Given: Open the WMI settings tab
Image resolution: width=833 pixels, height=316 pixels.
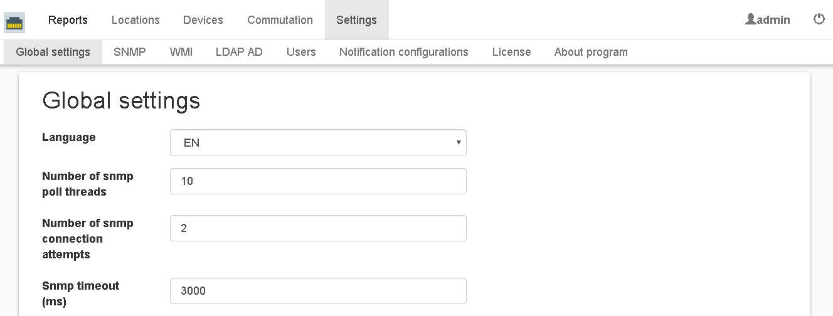Looking at the screenshot, I should tap(181, 52).
